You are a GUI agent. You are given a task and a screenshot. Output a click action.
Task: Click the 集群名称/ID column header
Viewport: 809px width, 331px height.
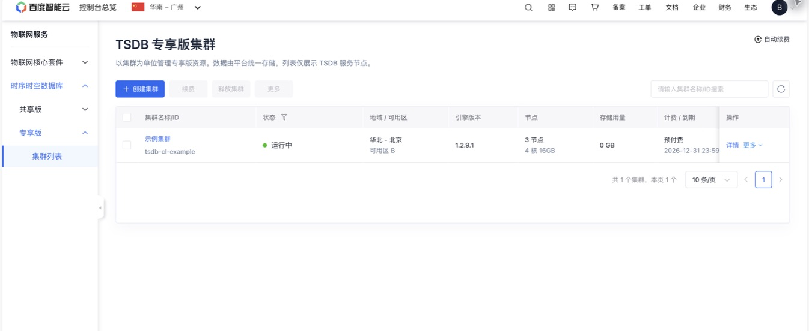click(162, 118)
